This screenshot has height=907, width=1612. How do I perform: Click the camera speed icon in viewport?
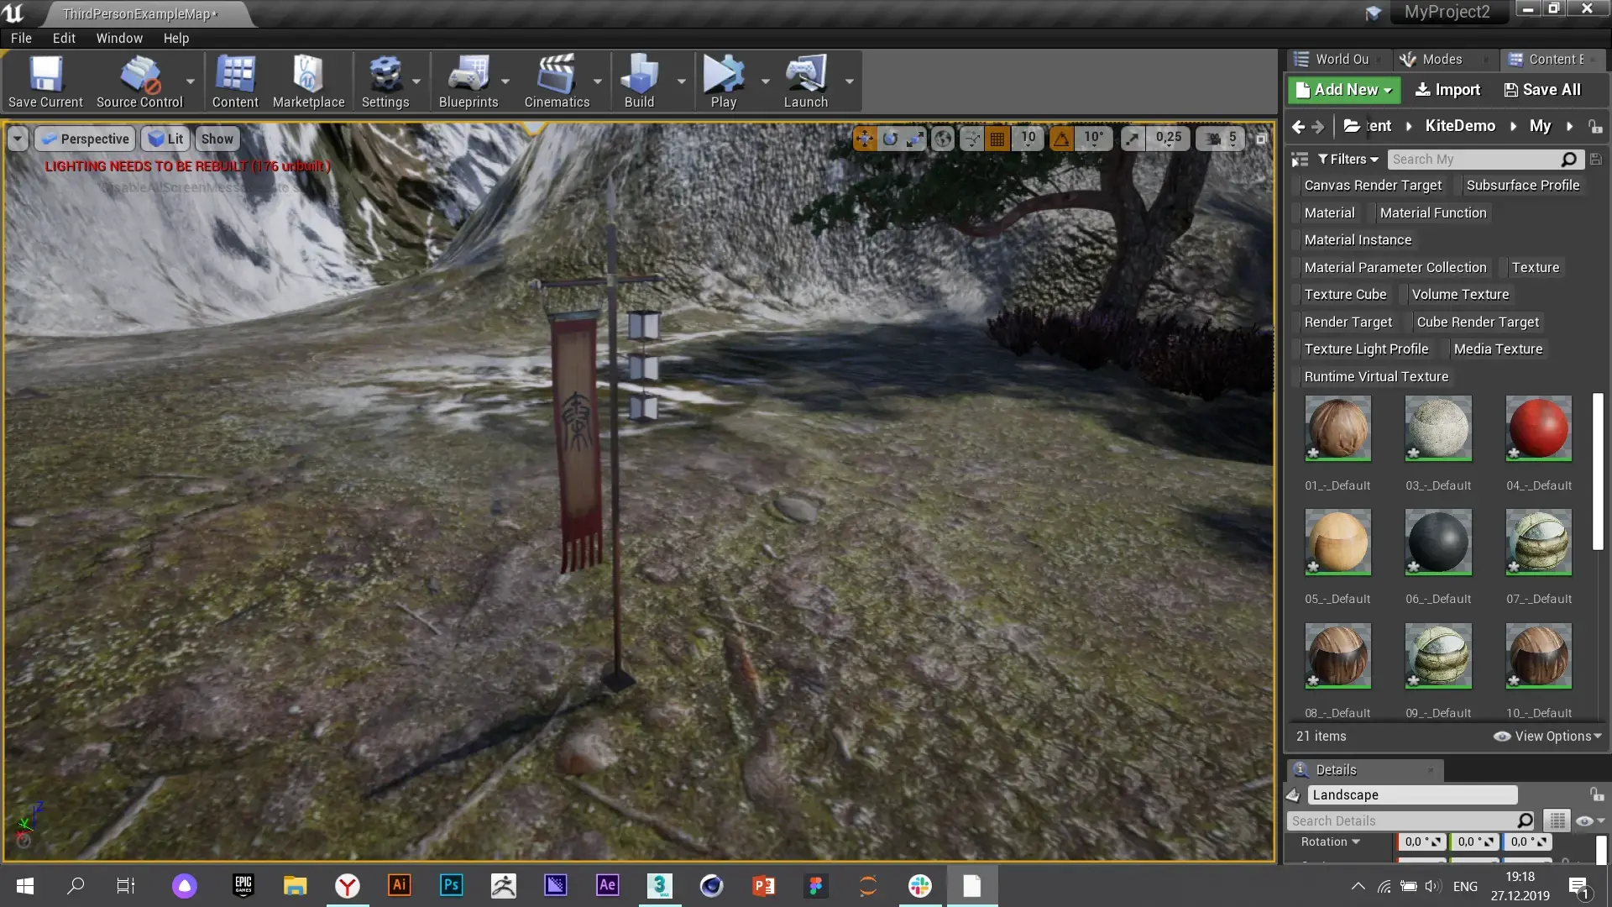pyautogui.click(x=1213, y=139)
